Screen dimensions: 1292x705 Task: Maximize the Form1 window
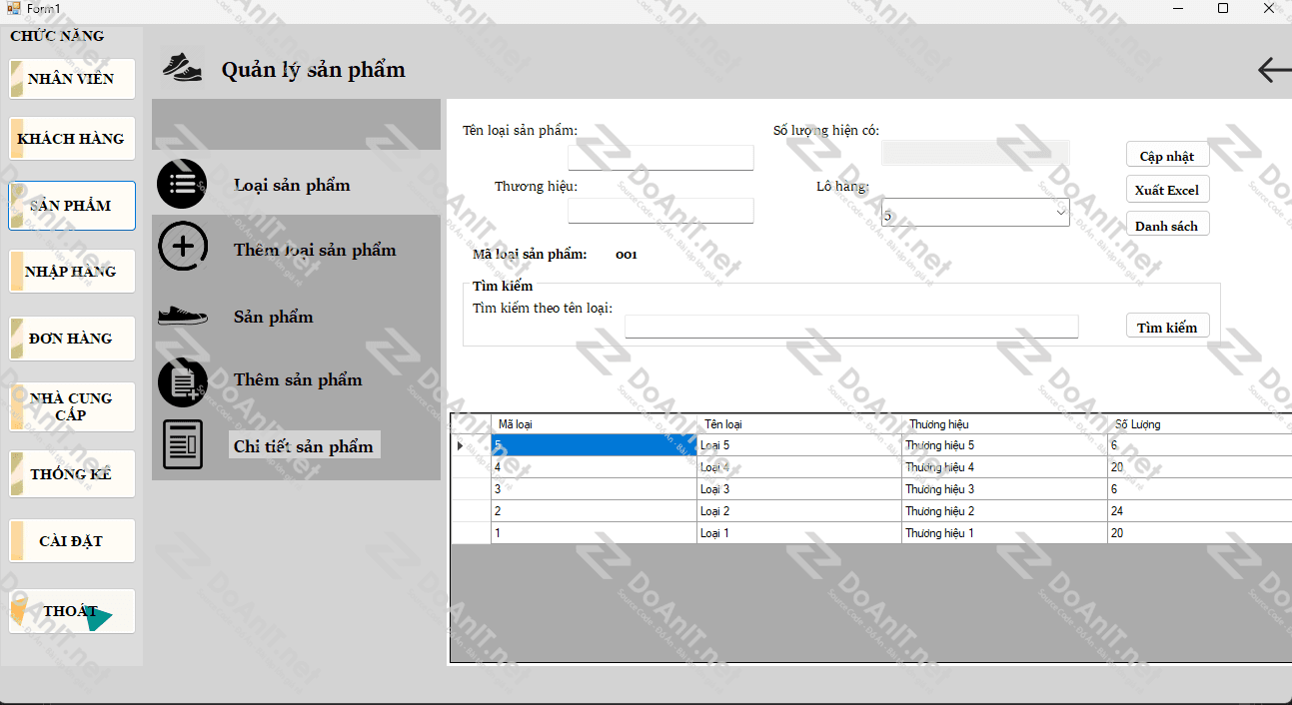pos(1222,8)
